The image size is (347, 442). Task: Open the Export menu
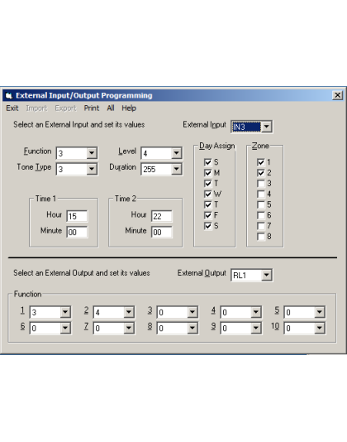[65, 108]
